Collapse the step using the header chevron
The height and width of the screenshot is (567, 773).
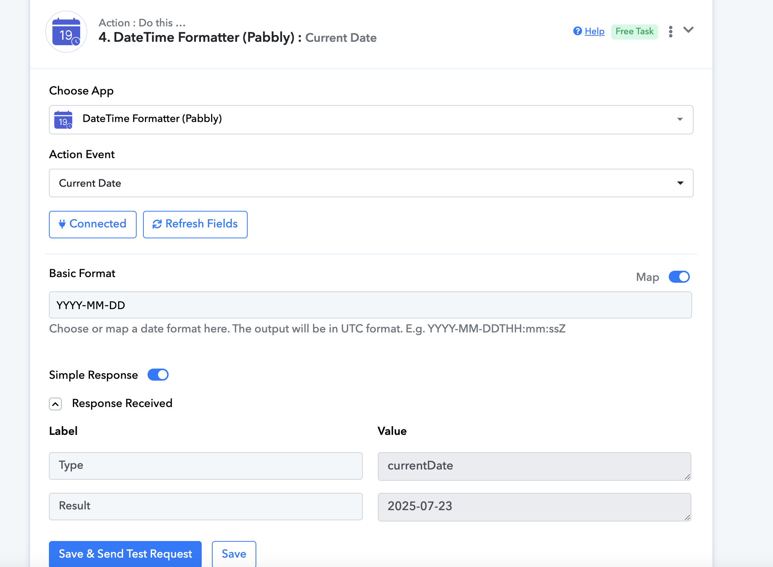tap(688, 30)
